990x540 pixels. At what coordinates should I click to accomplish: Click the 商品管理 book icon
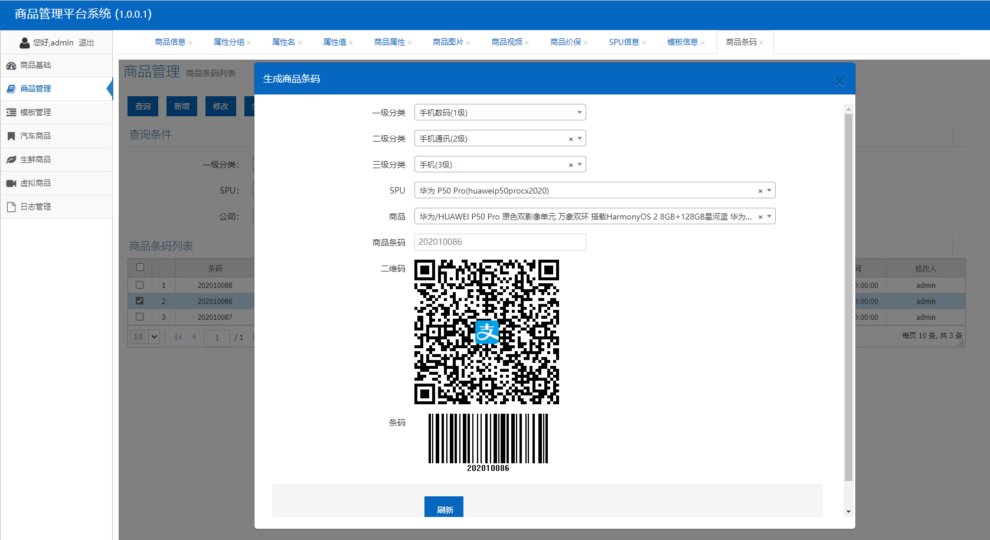(11, 89)
